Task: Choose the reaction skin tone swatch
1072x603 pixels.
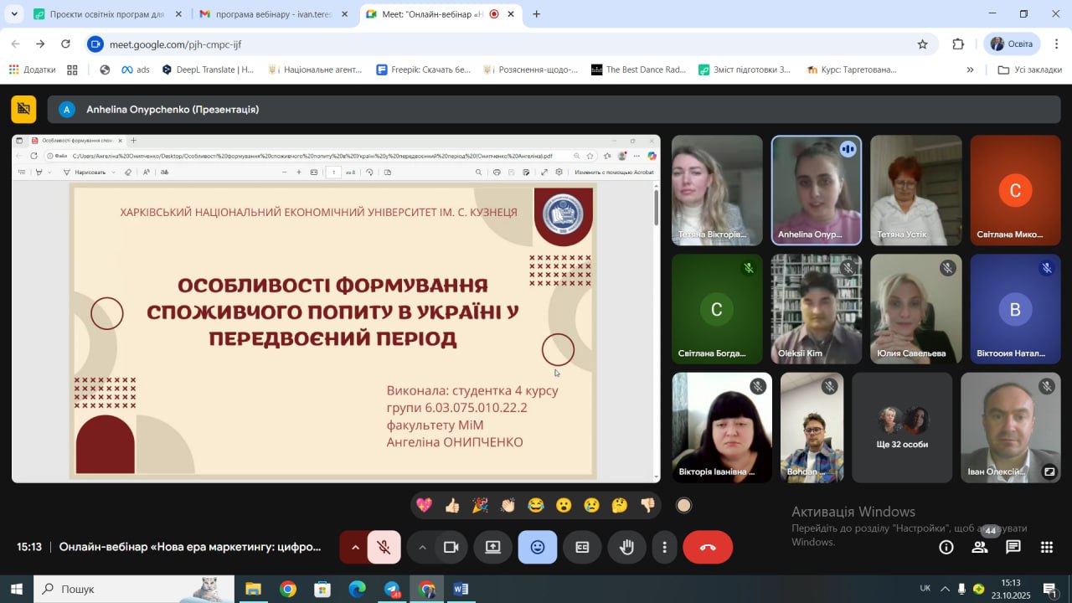Action: click(x=684, y=505)
